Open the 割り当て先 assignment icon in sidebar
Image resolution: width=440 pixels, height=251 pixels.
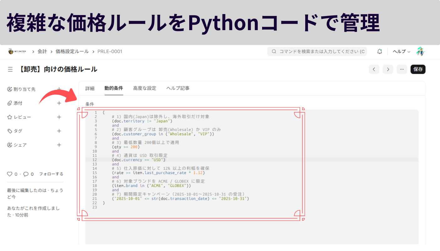(x=10, y=89)
